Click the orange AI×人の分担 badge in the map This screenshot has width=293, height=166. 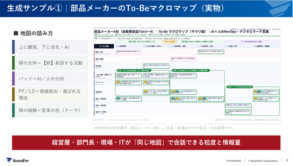[x=170, y=42]
